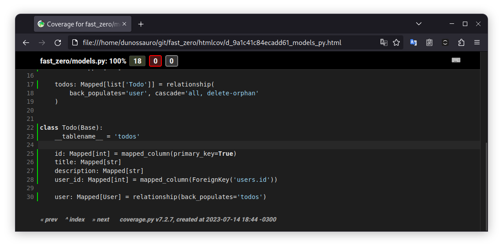Click the keyboard shortcuts icon

pos(456,60)
